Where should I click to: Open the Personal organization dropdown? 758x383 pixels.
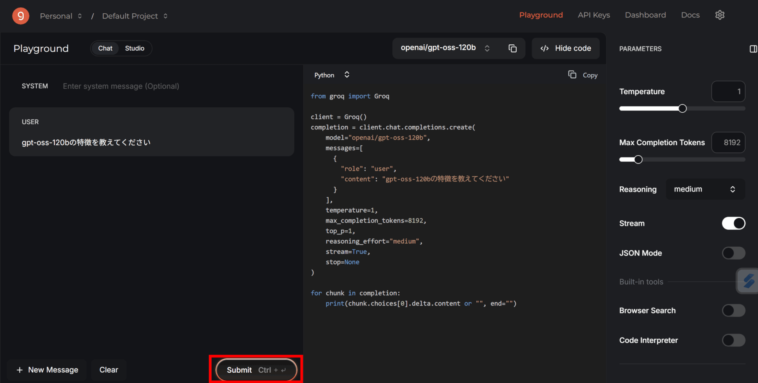click(x=61, y=16)
